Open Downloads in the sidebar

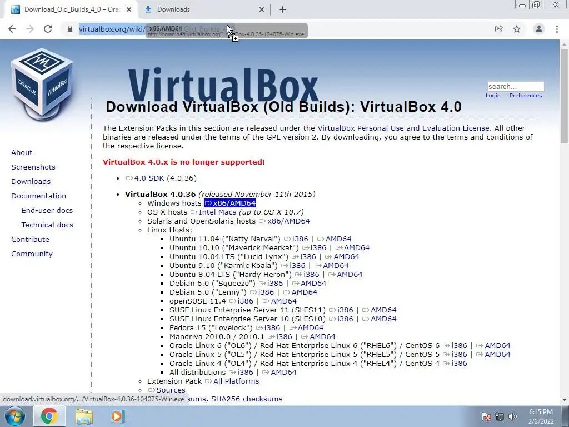click(x=31, y=182)
